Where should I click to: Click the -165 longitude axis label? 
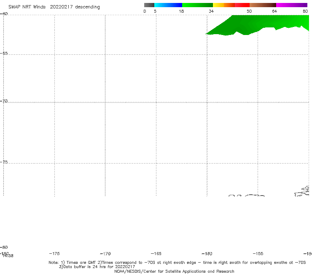[x=156, y=254]
